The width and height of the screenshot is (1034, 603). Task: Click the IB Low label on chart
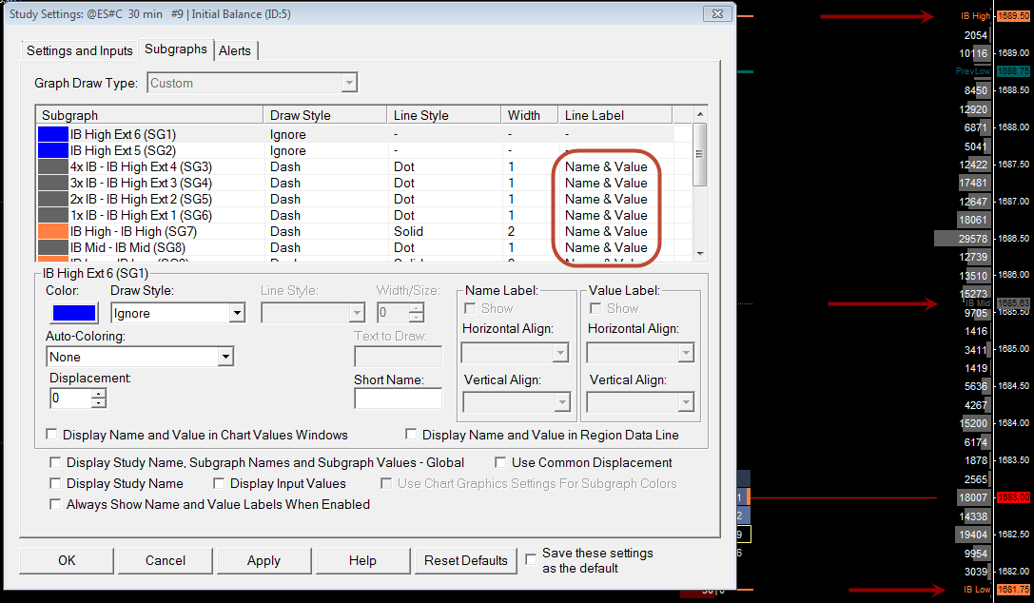(x=977, y=589)
